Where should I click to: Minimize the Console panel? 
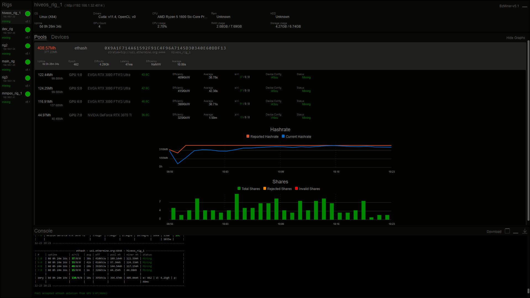[515, 231]
